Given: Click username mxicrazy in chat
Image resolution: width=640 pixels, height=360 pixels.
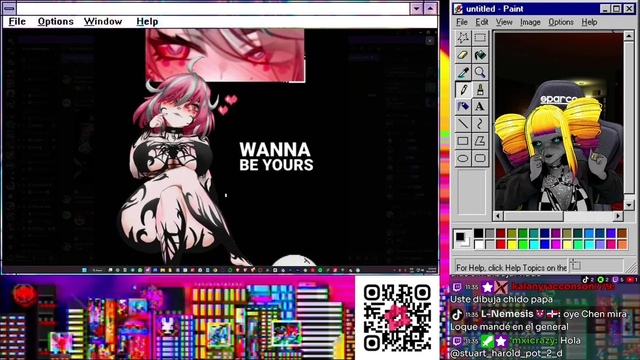Looking at the screenshot, I should pos(534,340).
